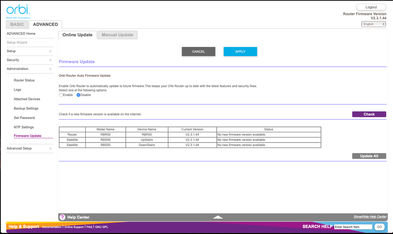Image resolution: width=393 pixels, height=234 pixels.
Task: Click the Firmware Update heading
Action: tap(77, 62)
